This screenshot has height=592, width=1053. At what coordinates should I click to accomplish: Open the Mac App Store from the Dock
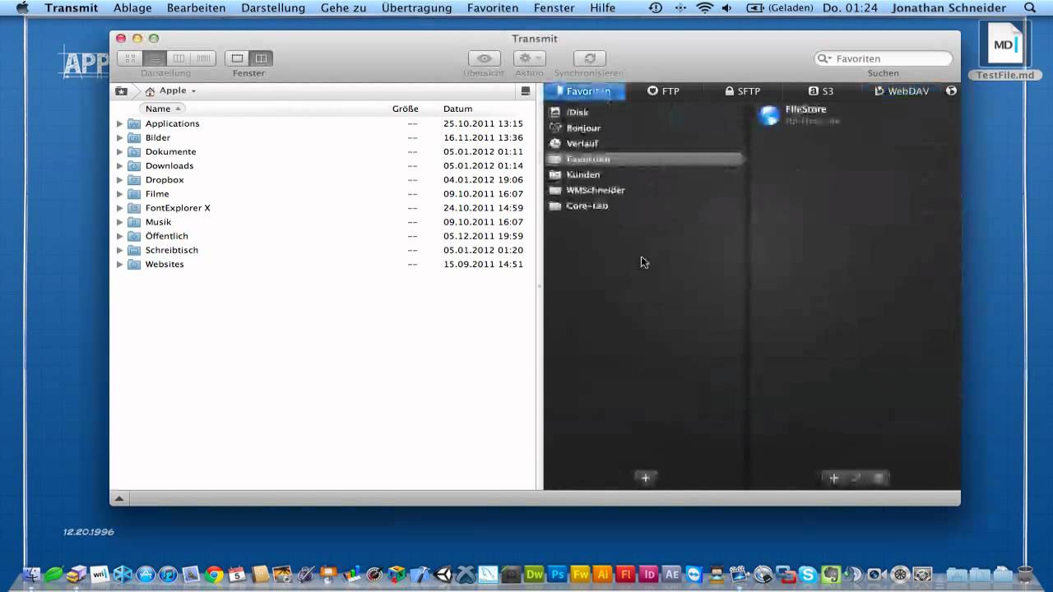coord(146,574)
